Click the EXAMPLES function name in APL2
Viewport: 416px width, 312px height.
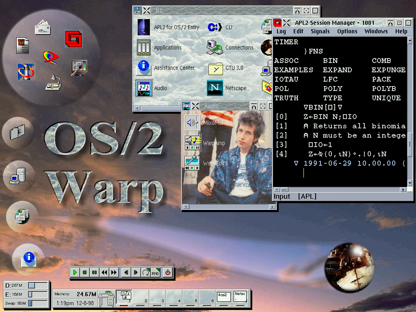tap(293, 70)
